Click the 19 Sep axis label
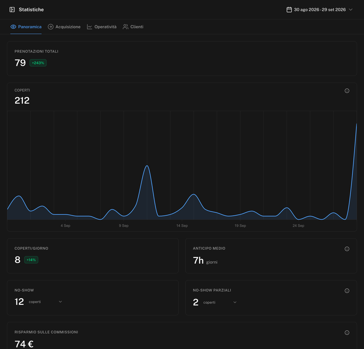The image size is (364, 349). 240,226
